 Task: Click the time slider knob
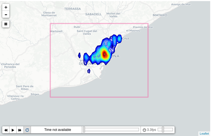click(x=84, y=130)
